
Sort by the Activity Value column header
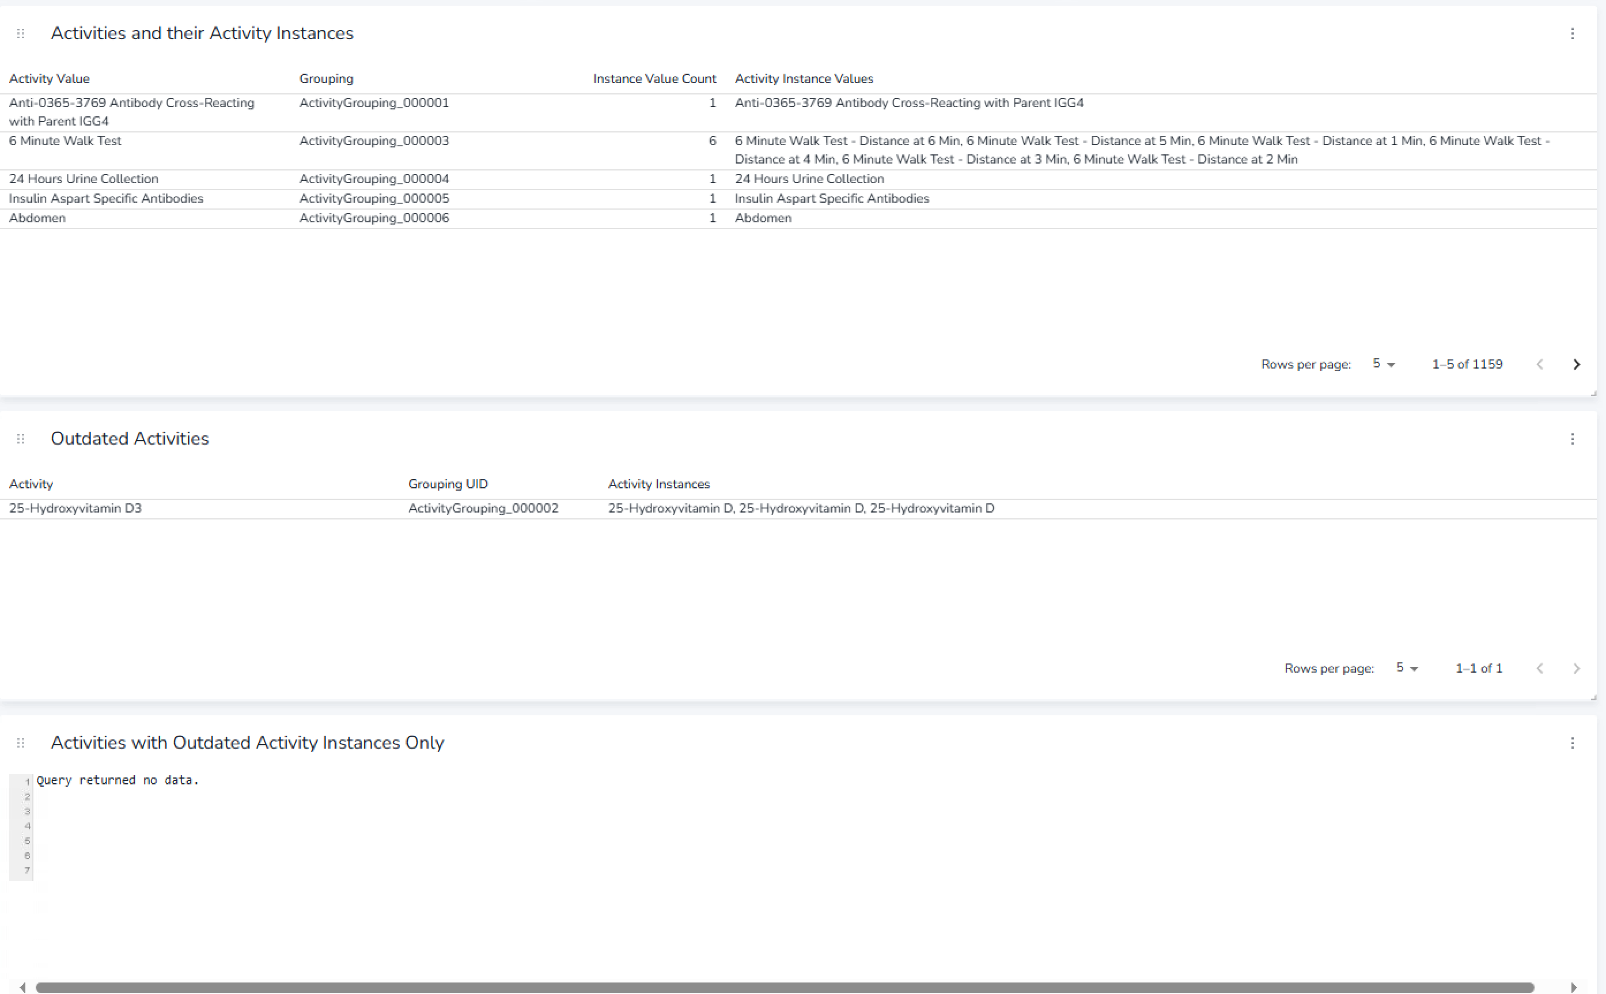pyautogui.click(x=50, y=79)
